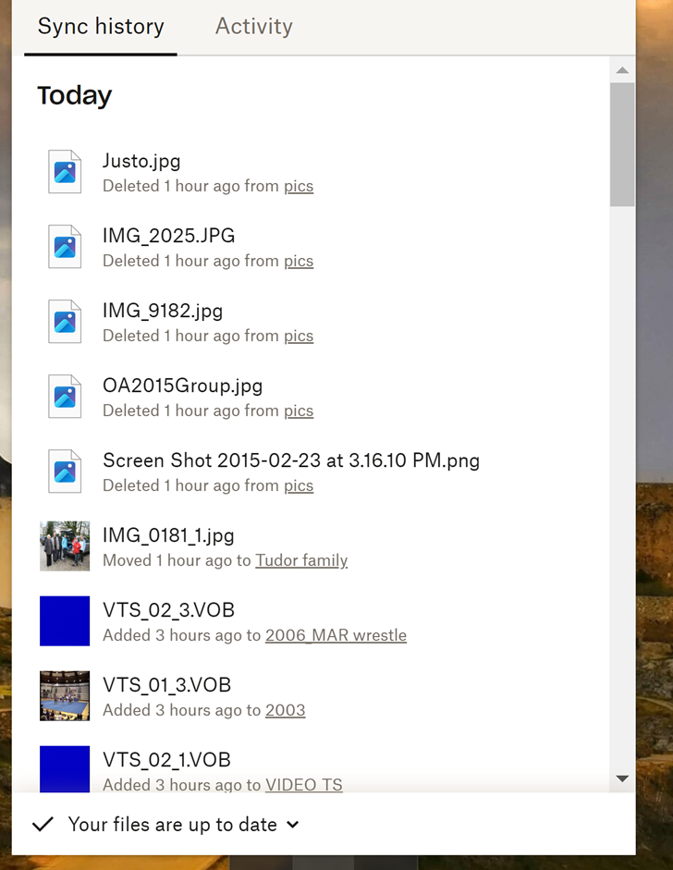Click the blue VTS_02_3.VOB thumbnail
The height and width of the screenshot is (870, 673).
click(x=65, y=620)
